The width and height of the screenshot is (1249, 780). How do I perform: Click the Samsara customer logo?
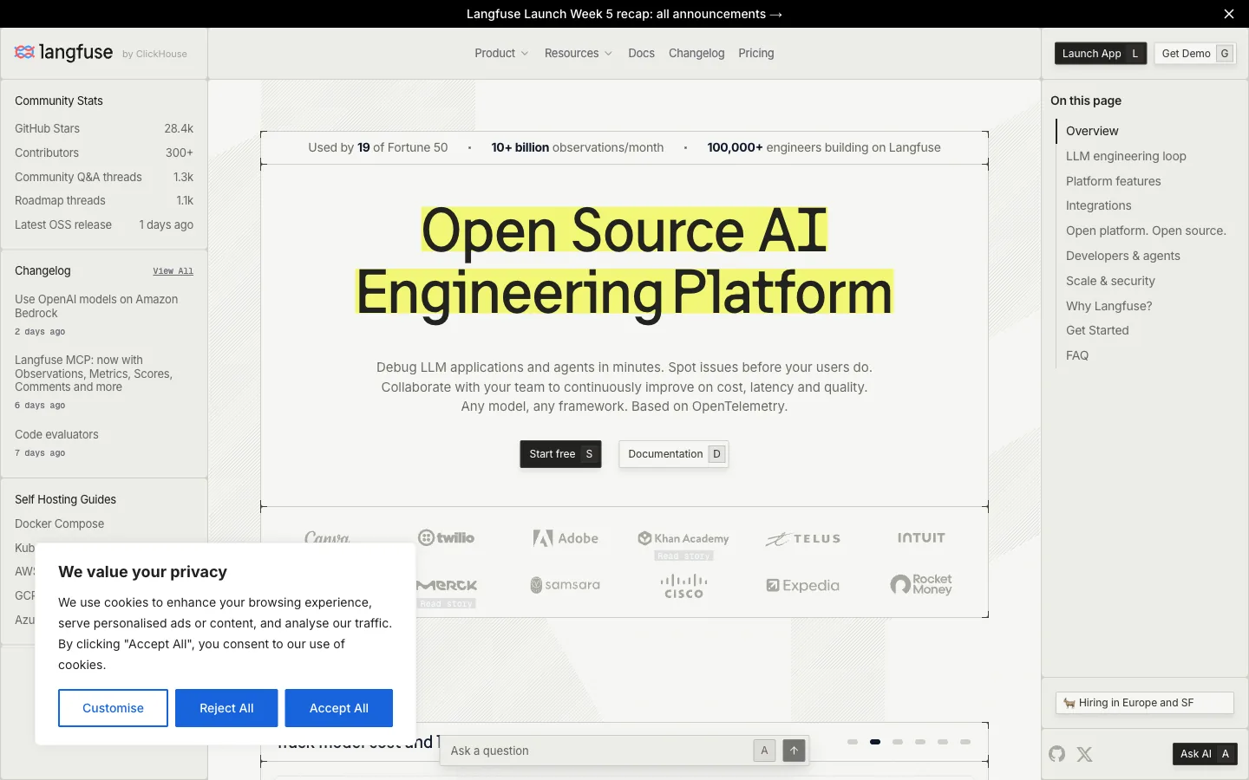(566, 585)
